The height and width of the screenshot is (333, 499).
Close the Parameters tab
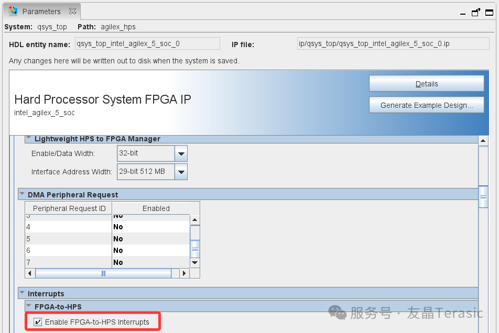pyautogui.click(x=72, y=11)
